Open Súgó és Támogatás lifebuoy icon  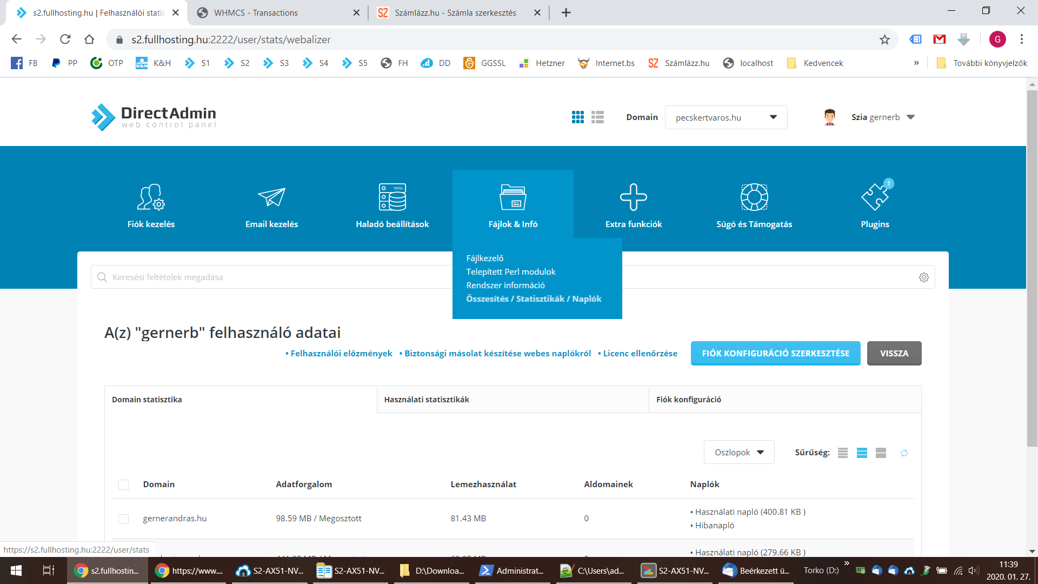tap(754, 197)
